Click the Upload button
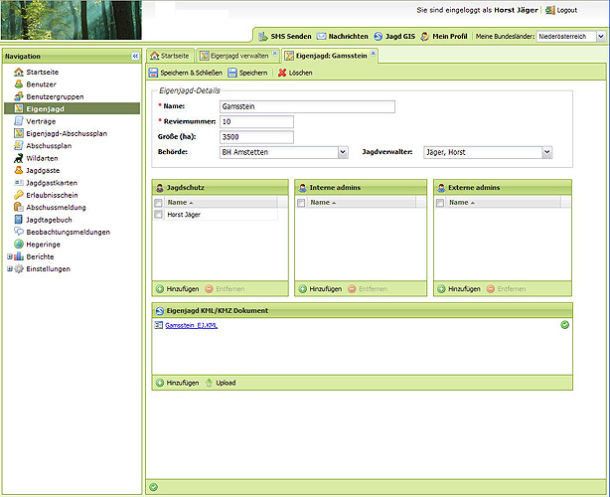The width and height of the screenshot is (610, 497). point(221,383)
